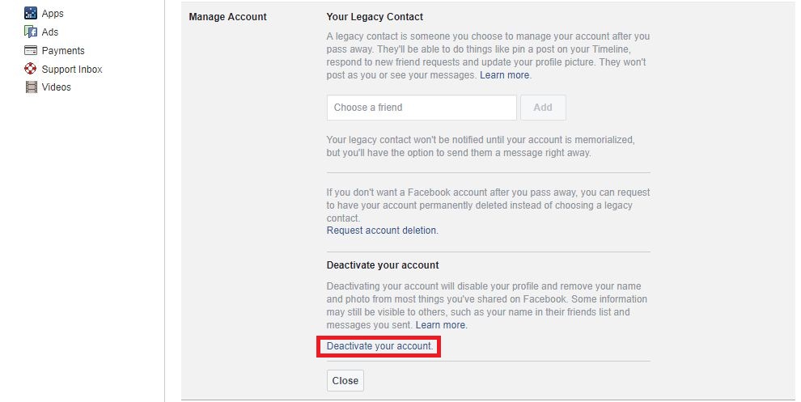Click the Apps icon in the sidebar

coord(32,14)
